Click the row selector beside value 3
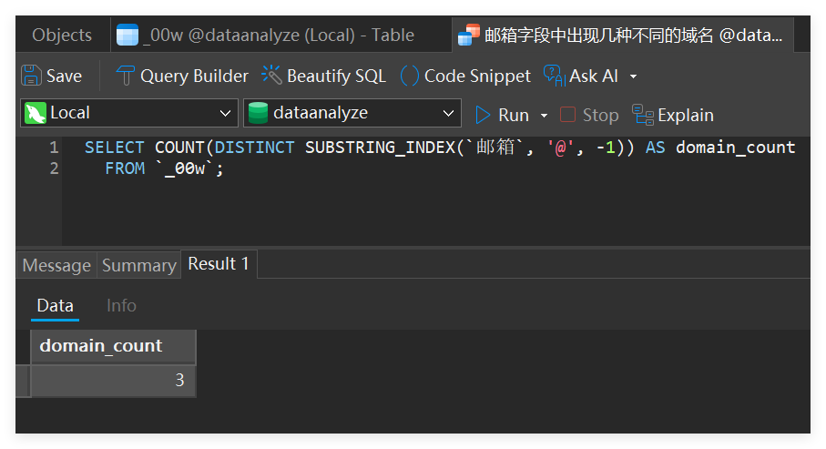Image resolution: width=826 pixels, height=449 pixels. point(23,380)
